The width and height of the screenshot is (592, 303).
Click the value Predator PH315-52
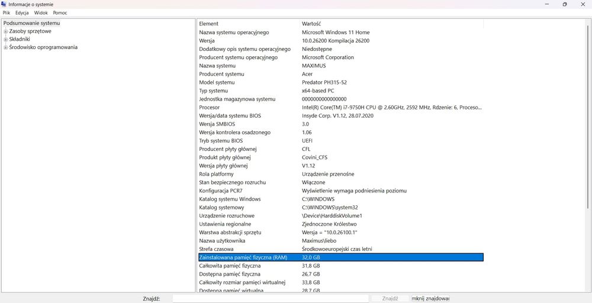pyautogui.click(x=324, y=82)
